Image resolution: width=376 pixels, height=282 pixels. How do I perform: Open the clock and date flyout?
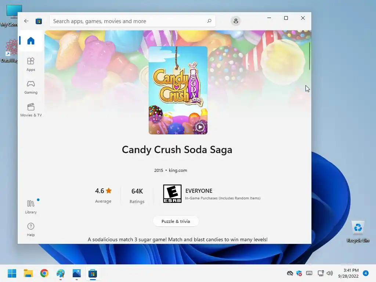click(x=348, y=273)
